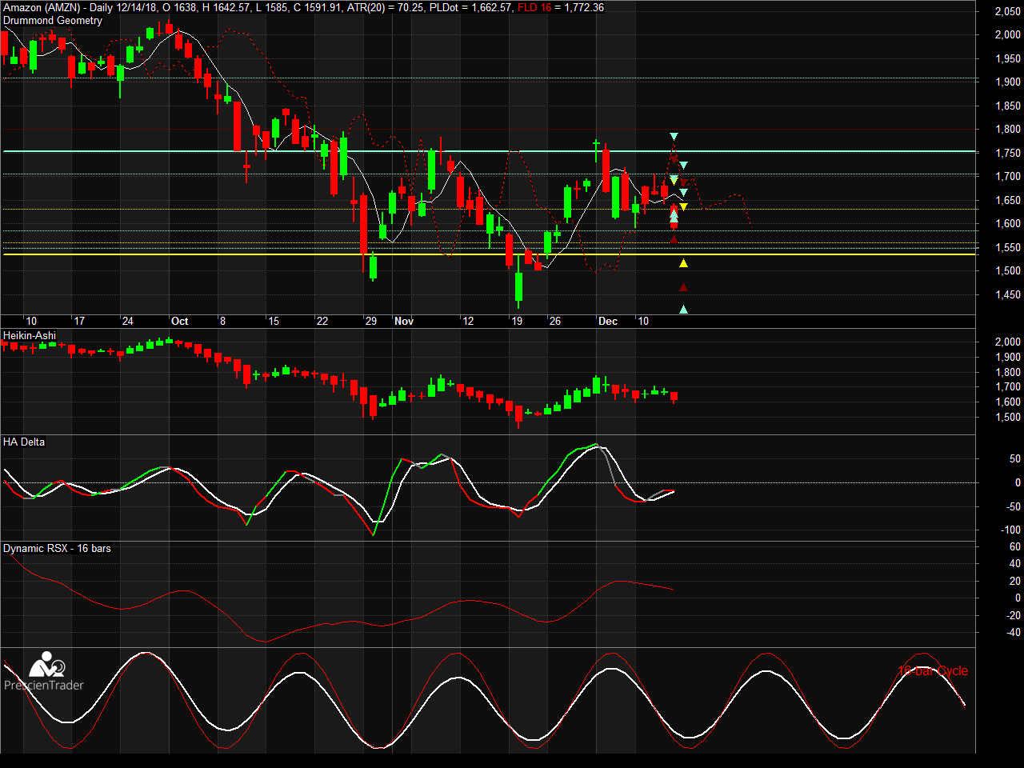Click the 1,450 price axis label
The width and height of the screenshot is (1024, 768).
[1007, 294]
